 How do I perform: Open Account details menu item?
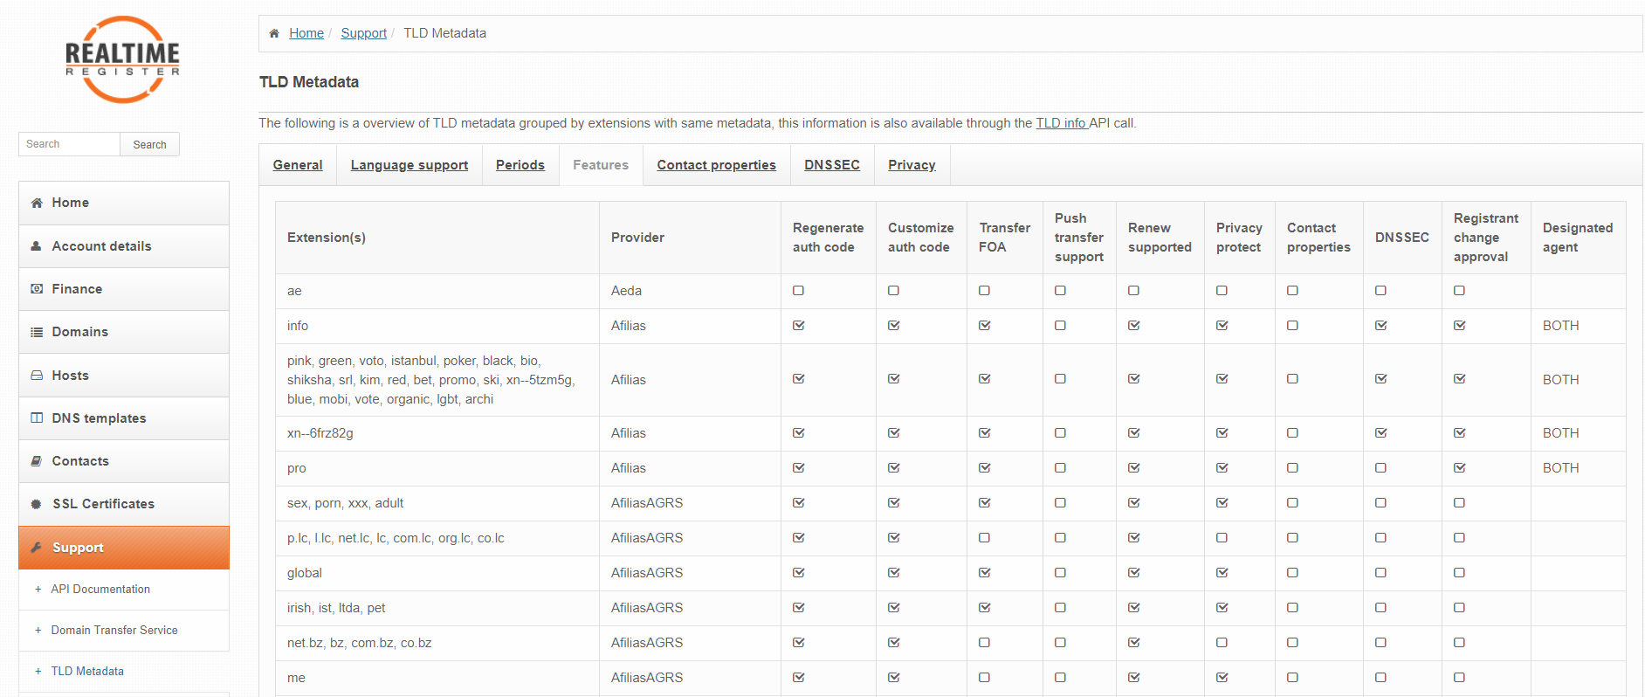point(124,246)
